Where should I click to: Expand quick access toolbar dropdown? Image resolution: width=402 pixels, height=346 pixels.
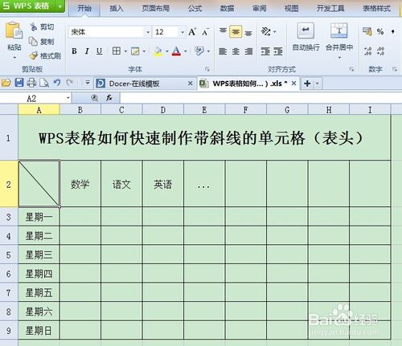coord(88,83)
